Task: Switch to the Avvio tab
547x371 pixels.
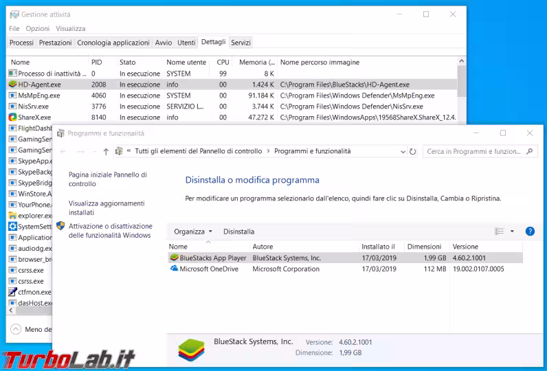Action: tap(164, 43)
